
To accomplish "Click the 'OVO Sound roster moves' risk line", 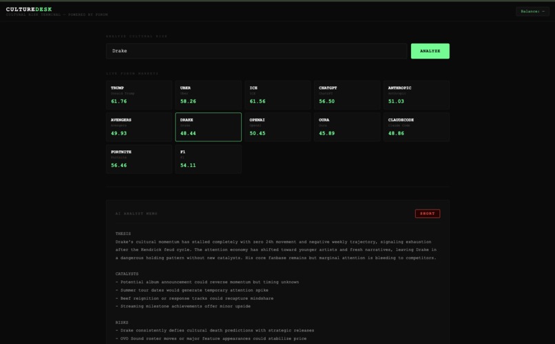I will click(211, 338).
